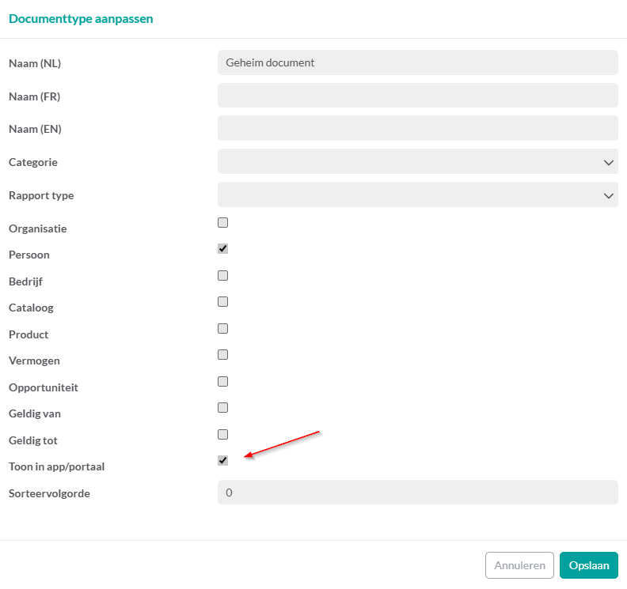Click the Naam (NL) text field
Screen dimensions: 627x589
click(x=417, y=62)
